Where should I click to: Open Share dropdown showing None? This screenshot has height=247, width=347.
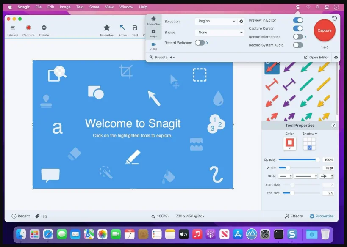pyautogui.click(x=220, y=33)
